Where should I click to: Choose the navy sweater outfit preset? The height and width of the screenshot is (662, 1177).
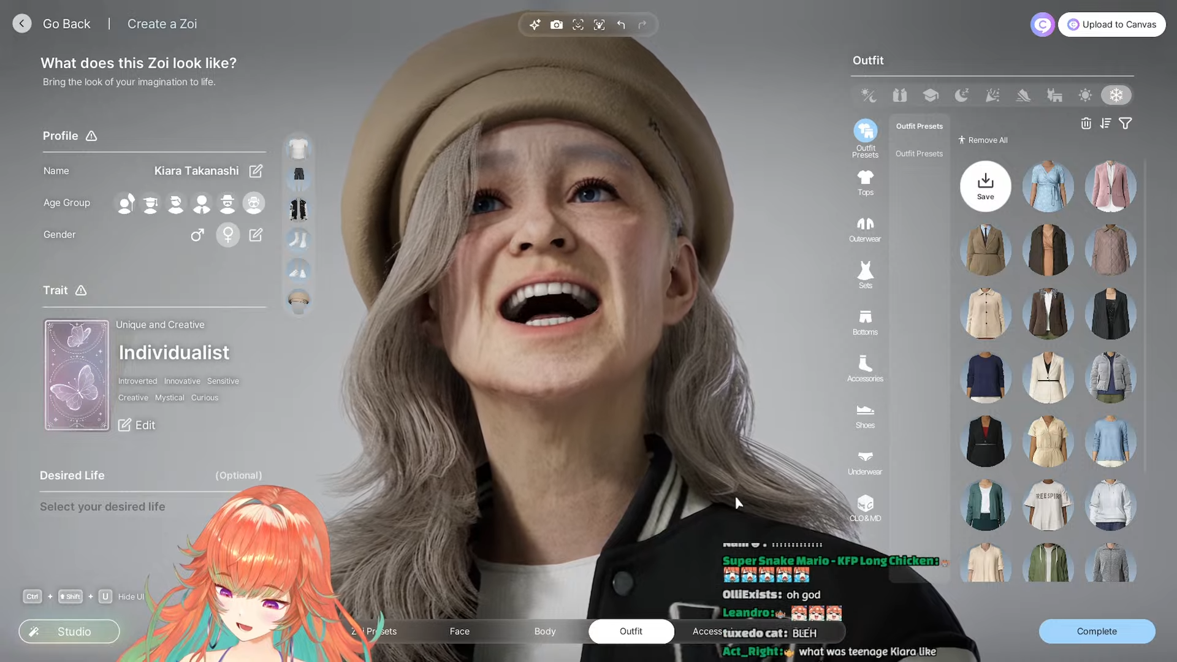coord(985,378)
